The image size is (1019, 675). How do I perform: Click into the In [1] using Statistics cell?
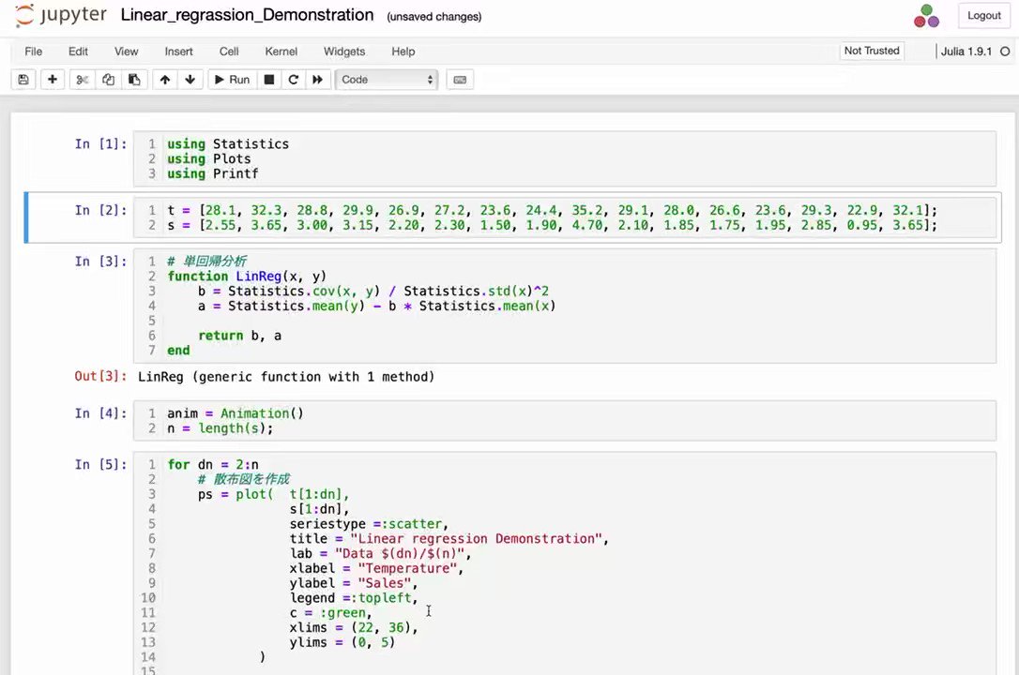click(x=564, y=159)
